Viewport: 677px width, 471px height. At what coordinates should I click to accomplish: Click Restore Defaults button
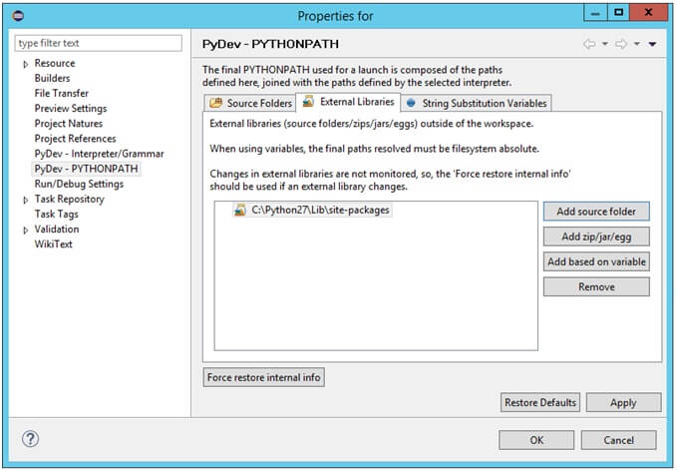click(x=540, y=402)
